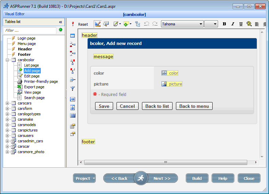Click the delete column icon in side toolbar

(73, 88)
